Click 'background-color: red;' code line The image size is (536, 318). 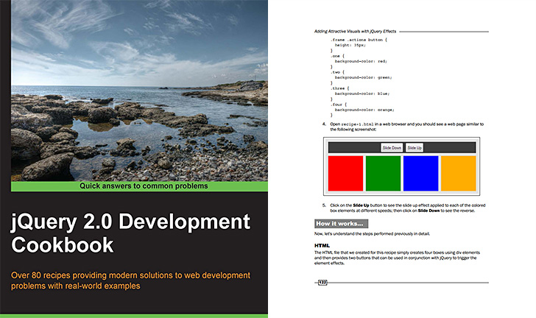(361, 61)
